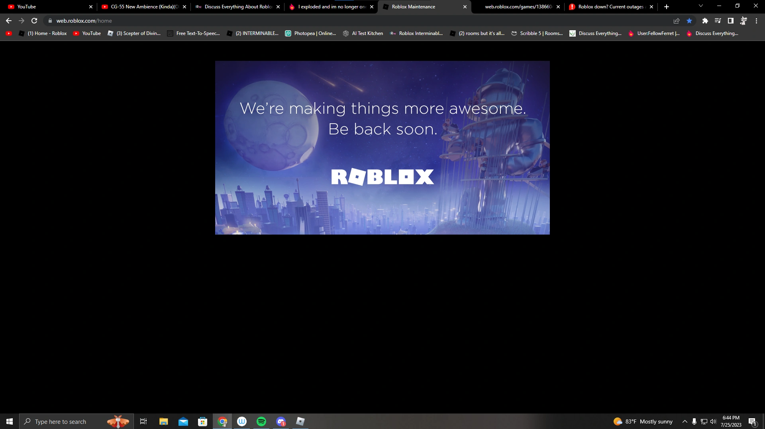Open a new browser tab
The height and width of the screenshot is (429, 765).
(x=667, y=7)
